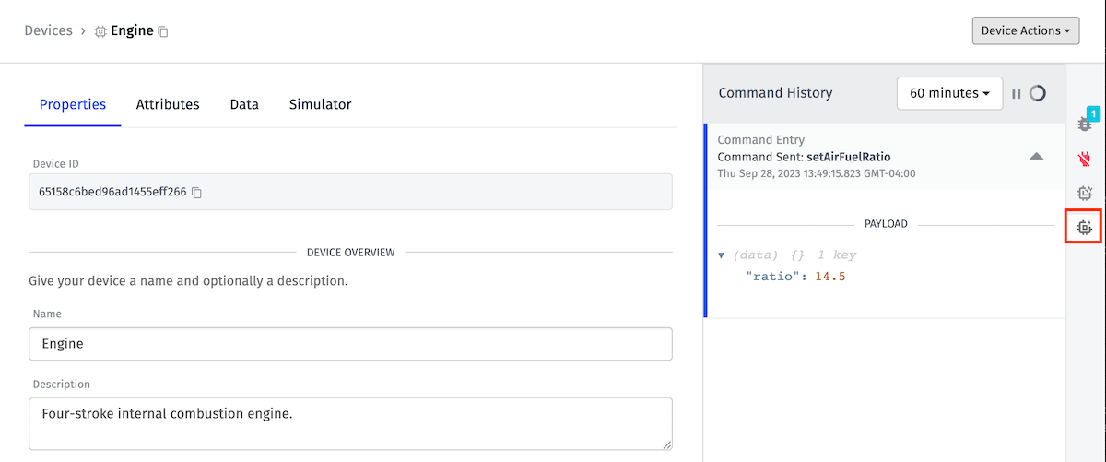The height and width of the screenshot is (462, 1106).
Task: Copy the Engine device name in breadcrumb
Action: click(163, 31)
